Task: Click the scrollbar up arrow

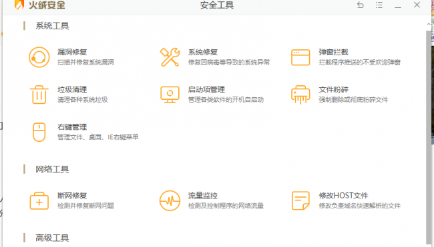Action: pos(429,24)
